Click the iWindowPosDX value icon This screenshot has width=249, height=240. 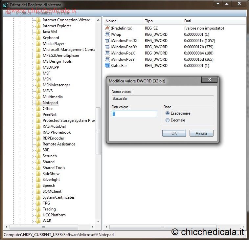pyautogui.click(x=107, y=40)
